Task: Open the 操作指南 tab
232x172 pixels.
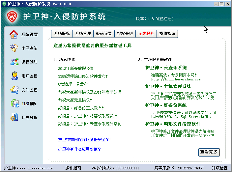Action: coord(168,34)
